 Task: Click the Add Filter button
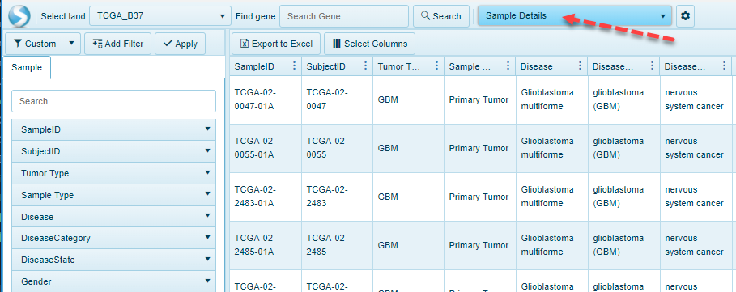coord(118,44)
